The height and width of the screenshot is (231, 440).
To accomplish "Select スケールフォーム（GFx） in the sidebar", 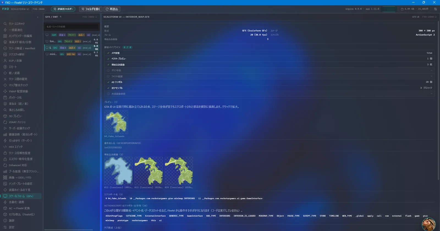I will click(21, 196).
